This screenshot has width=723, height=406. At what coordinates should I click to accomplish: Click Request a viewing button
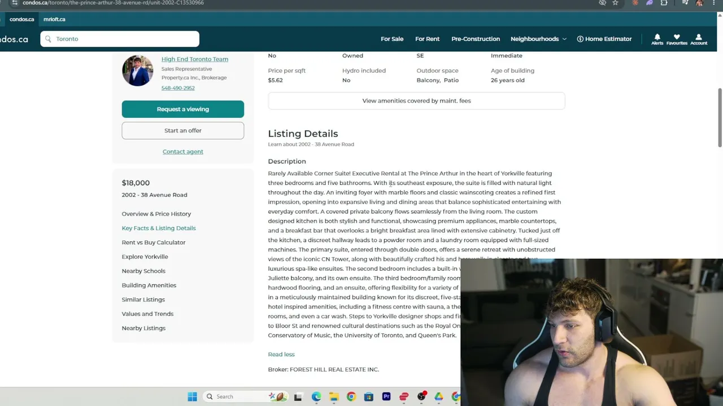pos(183,109)
